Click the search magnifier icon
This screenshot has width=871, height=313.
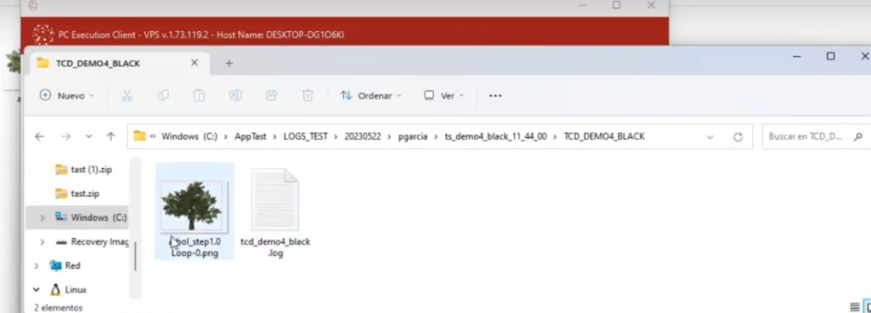858,136
